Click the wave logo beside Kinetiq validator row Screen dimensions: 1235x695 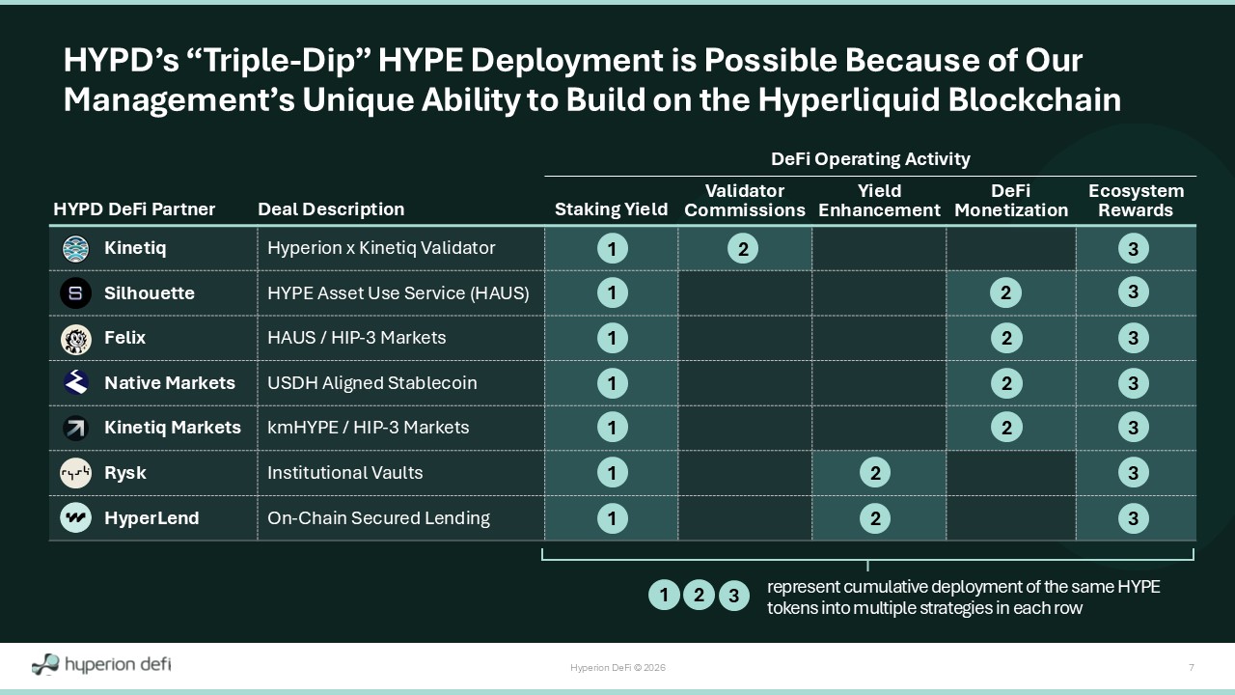tap(76, 249)
